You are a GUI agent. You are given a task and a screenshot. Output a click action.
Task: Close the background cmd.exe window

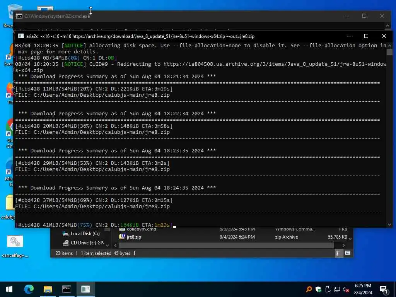tap(382, 16)
